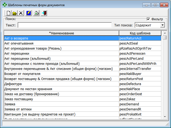Open the Тип поиска dropdown
Viewport: 171px width, 128px height.
coord(162,25)
